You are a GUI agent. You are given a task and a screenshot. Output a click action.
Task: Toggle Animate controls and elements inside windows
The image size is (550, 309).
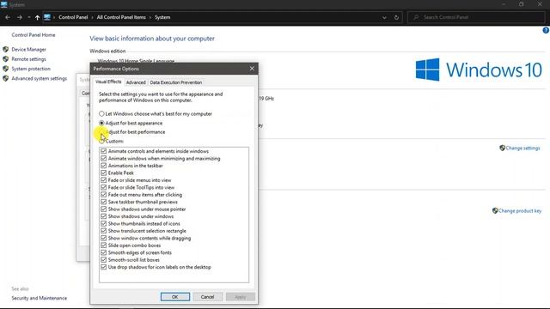click(x=103, y=151)
